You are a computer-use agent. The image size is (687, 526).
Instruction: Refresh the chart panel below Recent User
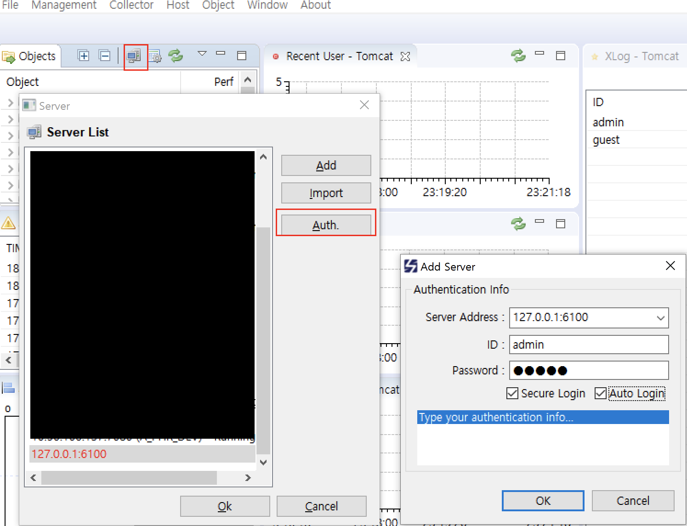pos(518,224)
